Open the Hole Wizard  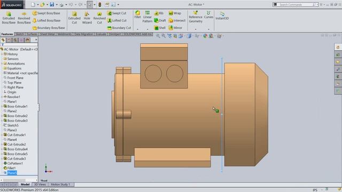pyautogui.click(x=87, y=18)
